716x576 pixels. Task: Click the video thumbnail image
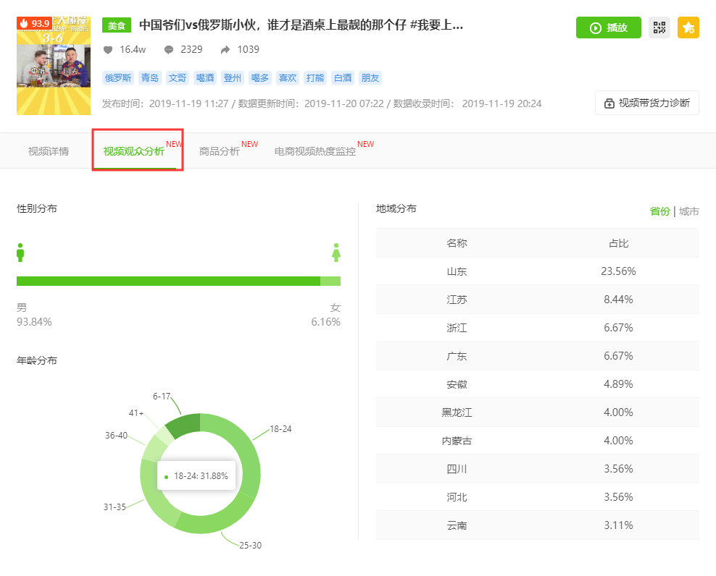[x=54, y=66]
